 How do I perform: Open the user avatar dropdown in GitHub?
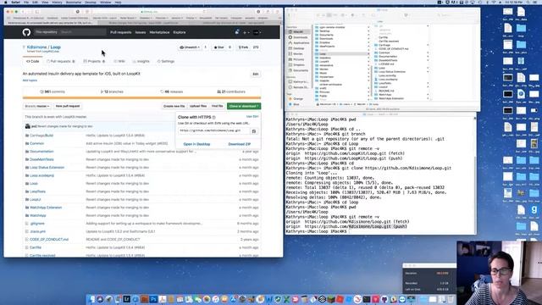(x=257, y=32)
